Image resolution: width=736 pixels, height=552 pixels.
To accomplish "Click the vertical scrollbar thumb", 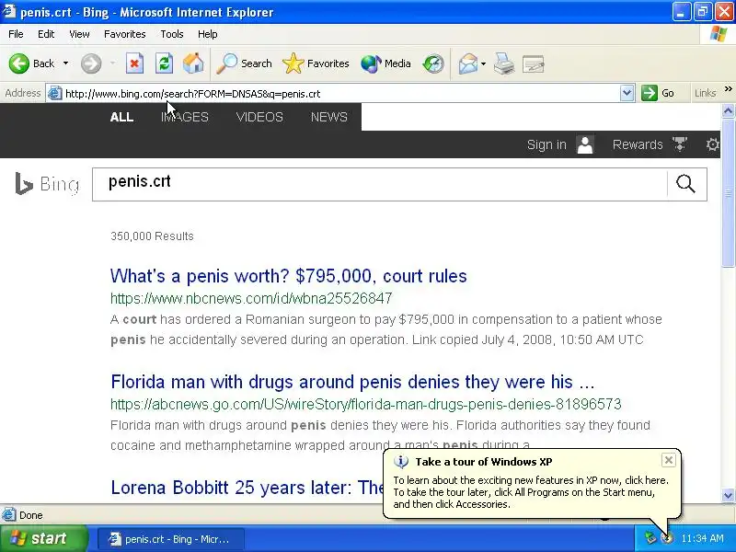I will [728, 192].
